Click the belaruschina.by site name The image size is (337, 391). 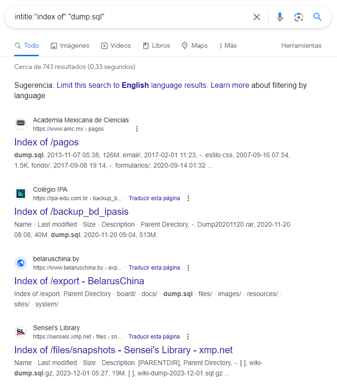[x=56, y=259]
